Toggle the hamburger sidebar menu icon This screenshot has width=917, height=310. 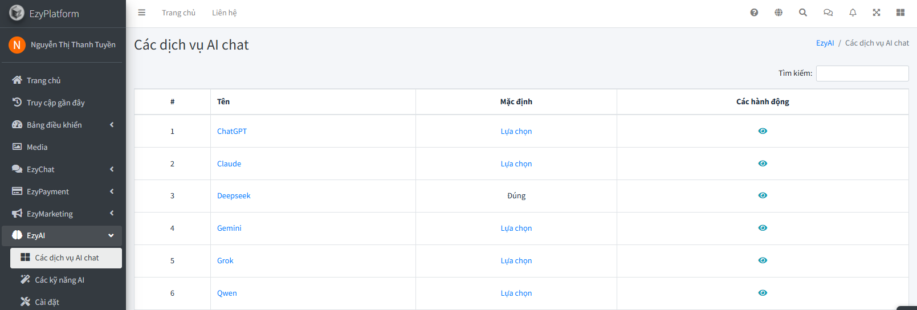pos(142,13)
